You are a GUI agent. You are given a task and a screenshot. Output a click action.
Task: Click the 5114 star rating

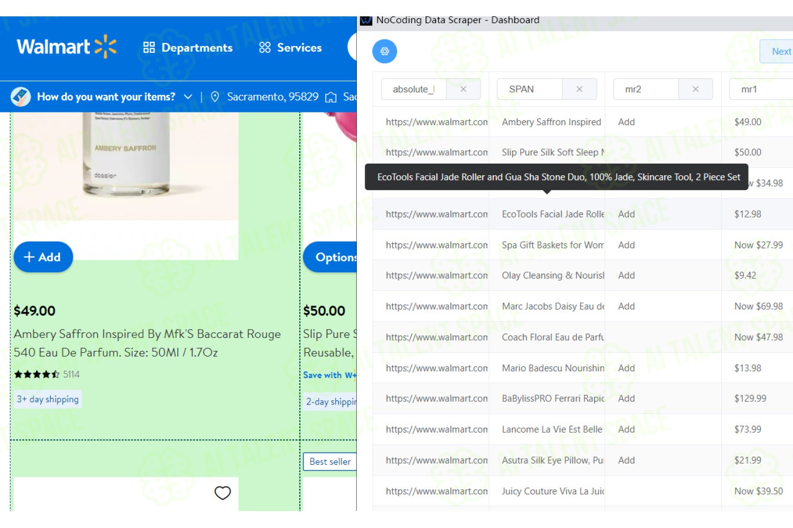pos(47,374)
